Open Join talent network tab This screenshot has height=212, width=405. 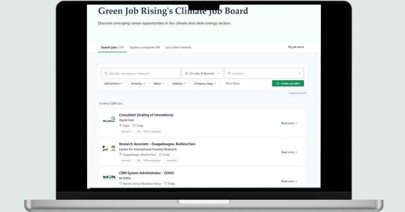(x=179, y=47)
